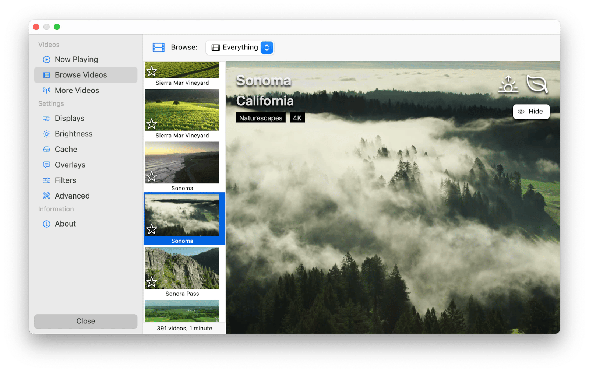Click the sunrise icon on preview
The width and height of the screenshot is (589, 372).
508,84
